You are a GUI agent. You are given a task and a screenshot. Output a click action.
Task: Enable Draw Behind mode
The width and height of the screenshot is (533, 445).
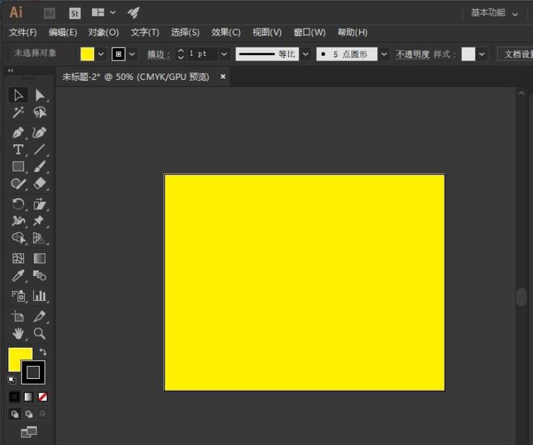[x=29, y=414]
